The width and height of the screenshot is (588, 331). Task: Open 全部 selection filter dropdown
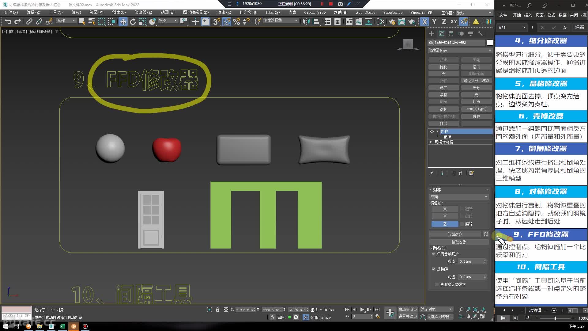coord(66,21)
